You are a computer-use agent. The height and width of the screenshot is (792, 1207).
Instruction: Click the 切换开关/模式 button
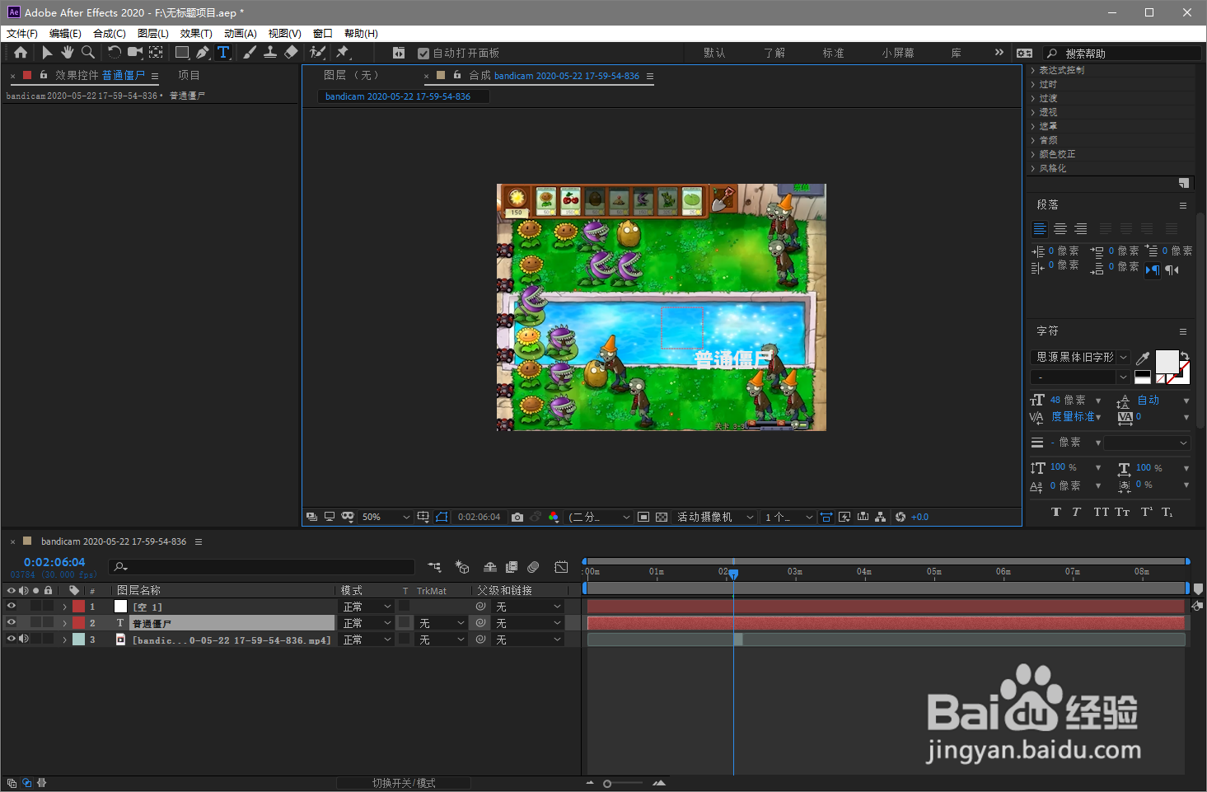pos(404,783)
